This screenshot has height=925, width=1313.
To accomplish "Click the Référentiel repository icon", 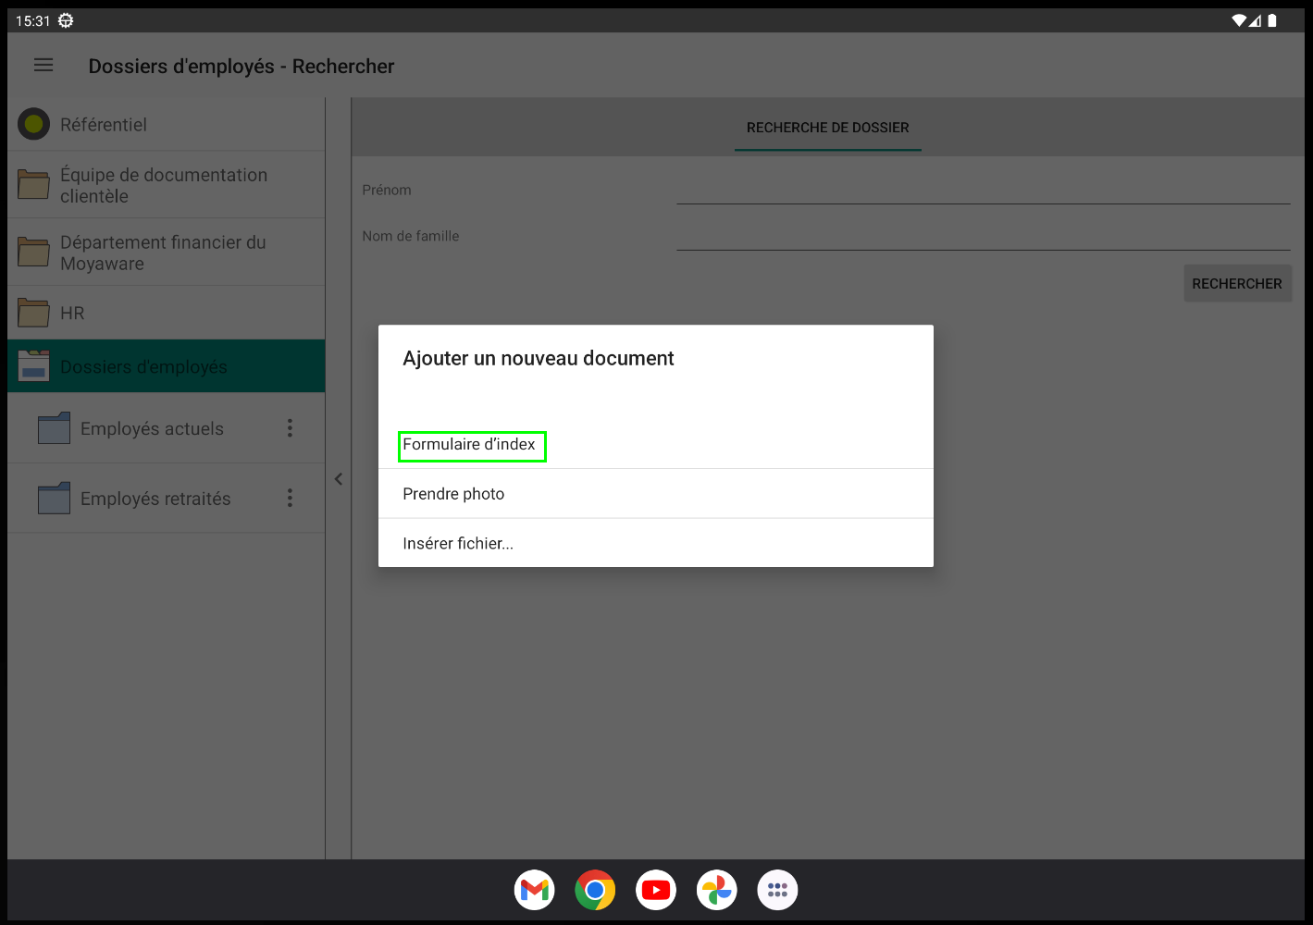I will click(x=34, y=124).
